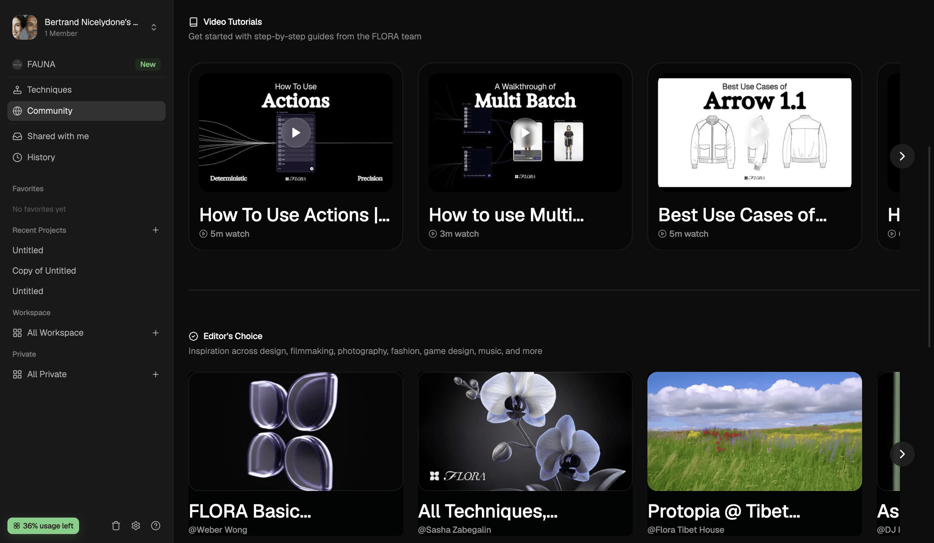Click the Video Tutorials heading
934x543 pixels.
pyautogui.click(x=232, y=22)
